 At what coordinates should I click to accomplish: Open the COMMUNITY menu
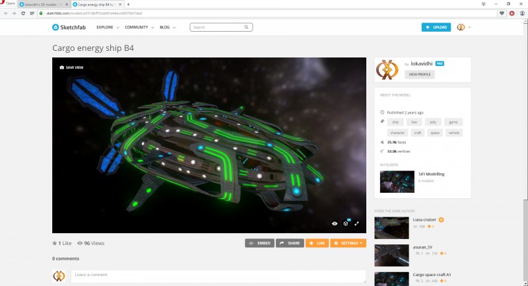139,27
